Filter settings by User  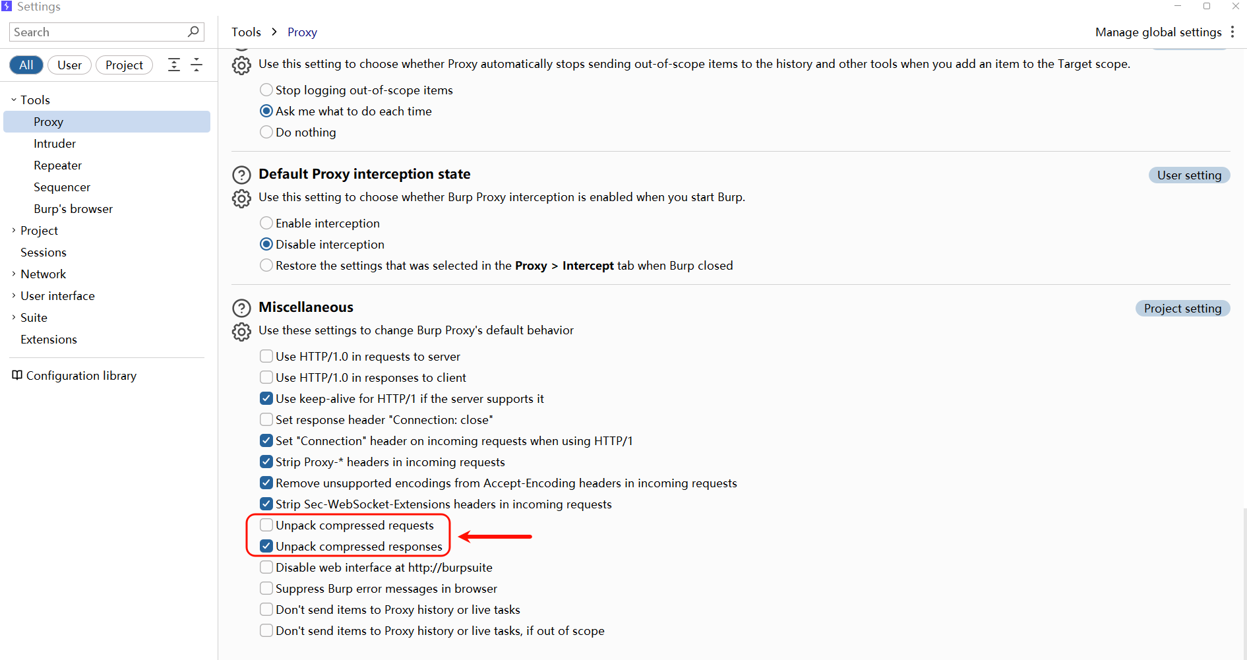[x=69, y=65]
